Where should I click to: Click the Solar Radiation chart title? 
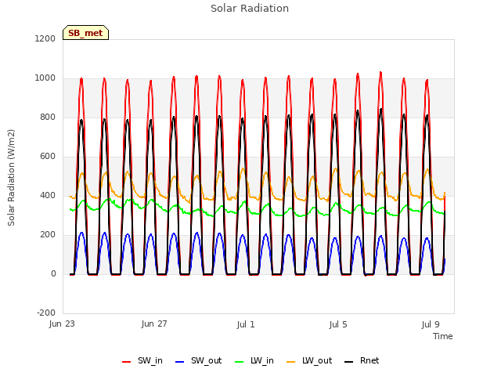click(250, 9)
